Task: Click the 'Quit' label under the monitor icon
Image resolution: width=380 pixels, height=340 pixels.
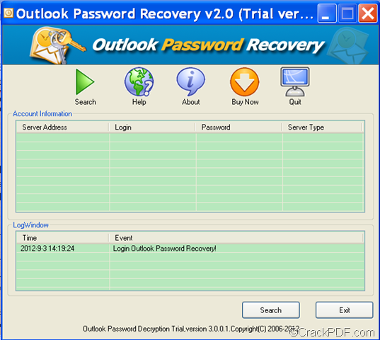Action: pos(295,102)
